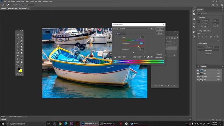
Task: Select the Rectangular Marquee tool
Action: (x=21, y=35)
